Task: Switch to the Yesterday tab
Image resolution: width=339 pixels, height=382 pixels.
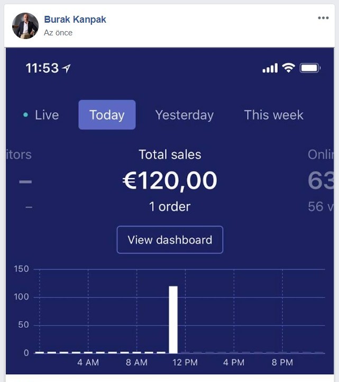Action: [185, 115]
